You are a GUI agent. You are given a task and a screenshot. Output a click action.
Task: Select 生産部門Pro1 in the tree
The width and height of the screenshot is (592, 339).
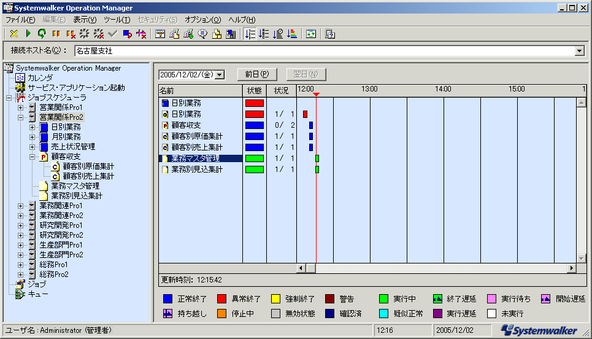tap(61, 245)
